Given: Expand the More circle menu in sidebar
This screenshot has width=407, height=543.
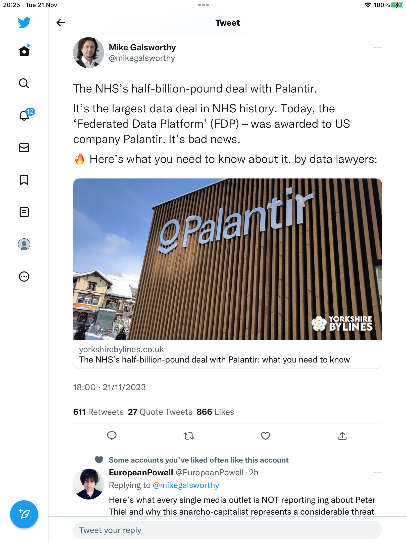Looking at the screenshot, I should (24, 277).
